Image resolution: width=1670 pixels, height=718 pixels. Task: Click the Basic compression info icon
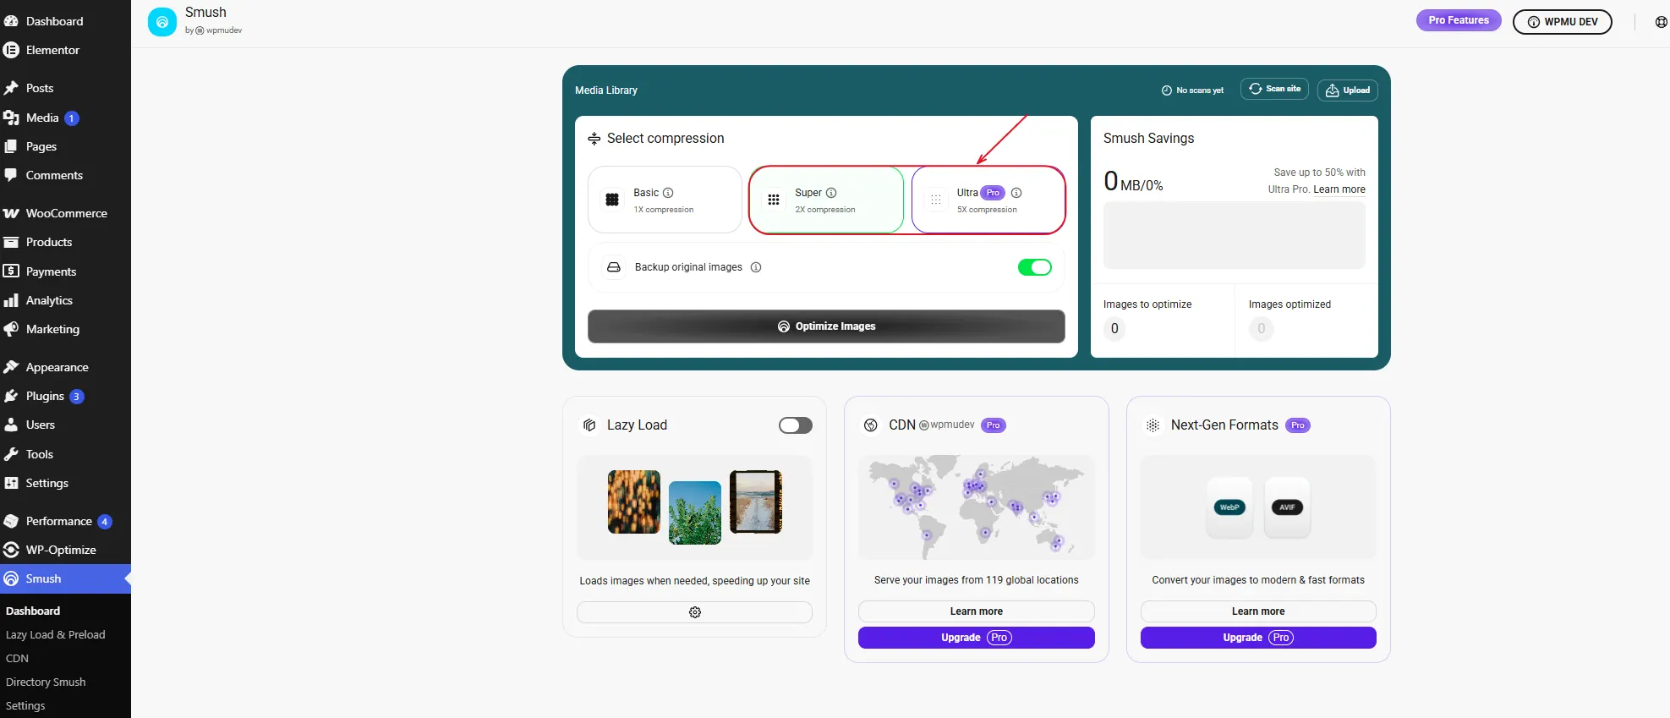pos(668,193)
